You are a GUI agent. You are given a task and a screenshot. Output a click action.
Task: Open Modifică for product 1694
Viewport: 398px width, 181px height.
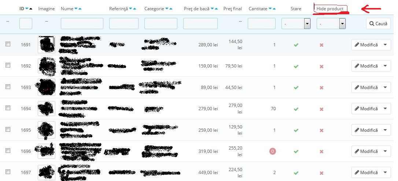(x=366, y=109)
